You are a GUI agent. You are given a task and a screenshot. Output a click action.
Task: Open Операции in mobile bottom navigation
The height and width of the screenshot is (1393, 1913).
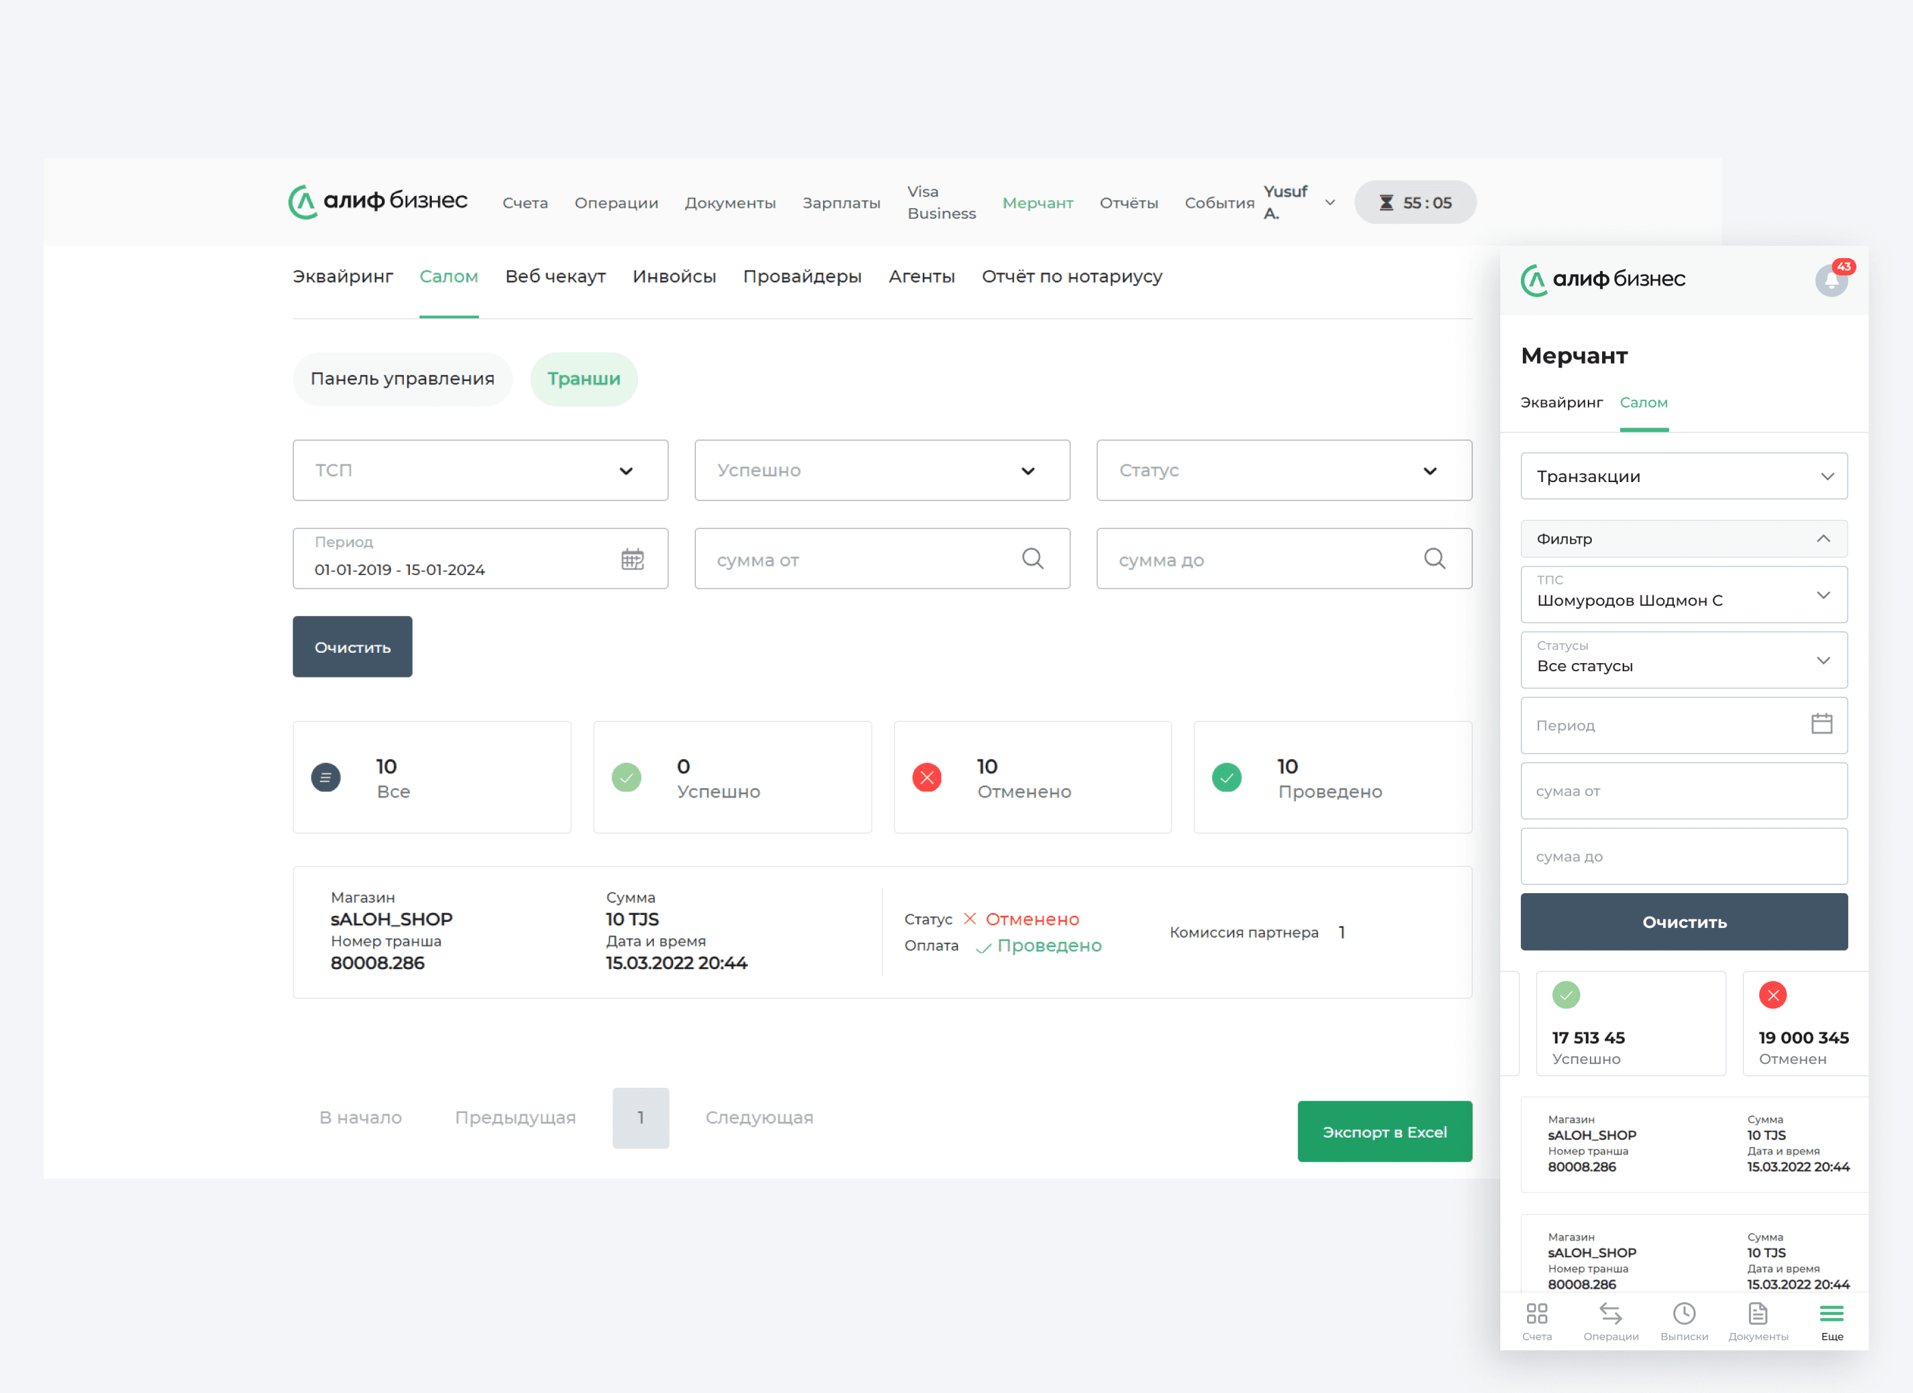1611,1321
